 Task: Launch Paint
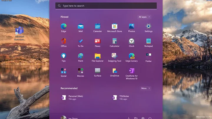(81, 57)
